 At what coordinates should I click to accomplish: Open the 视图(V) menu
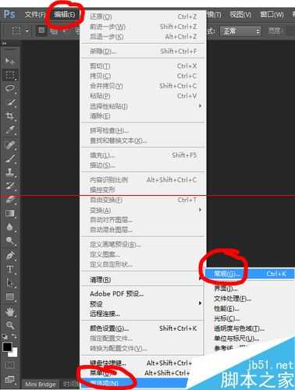pyautogui.click(x=240, y=15)
